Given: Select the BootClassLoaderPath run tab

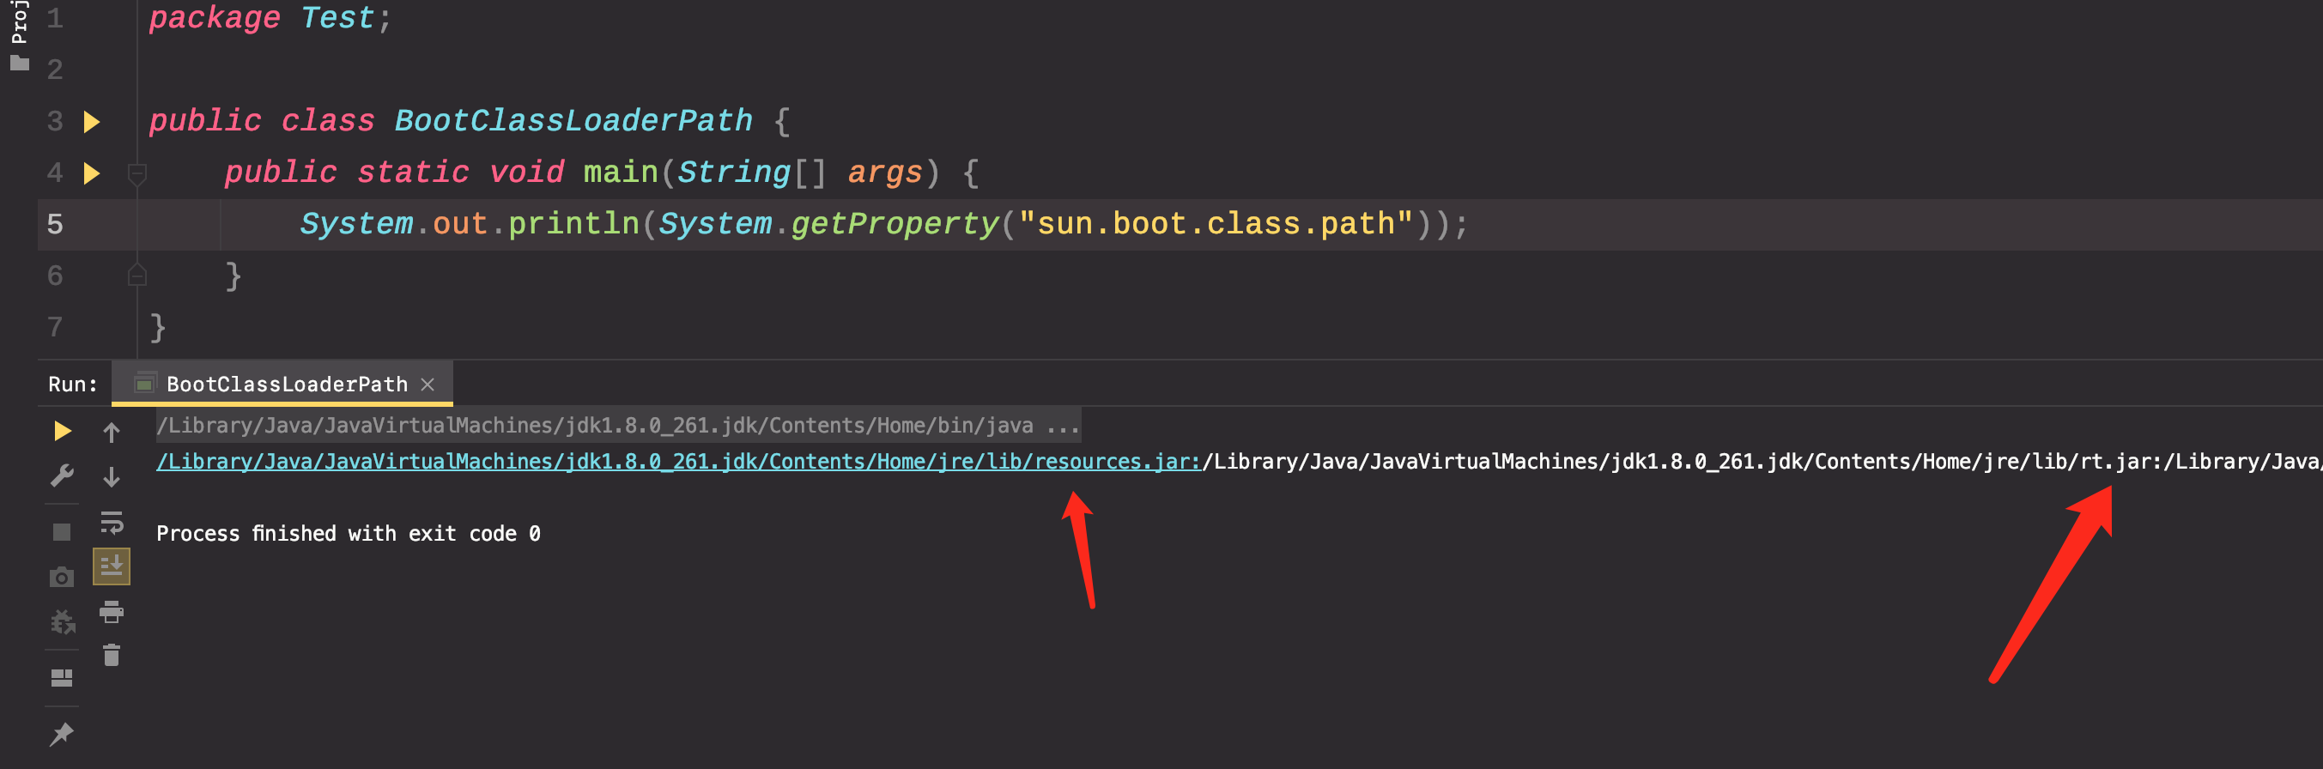Looking at the screenshot, I should (x=282, y=384).
